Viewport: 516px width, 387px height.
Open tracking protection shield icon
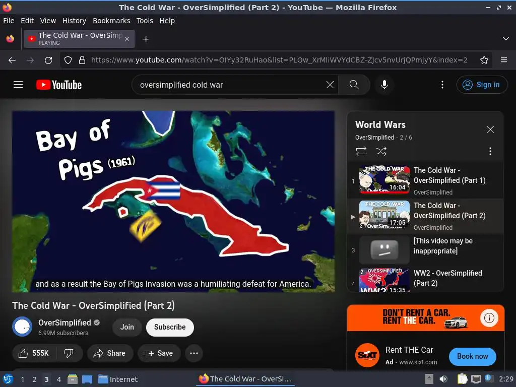coord(68,60)
